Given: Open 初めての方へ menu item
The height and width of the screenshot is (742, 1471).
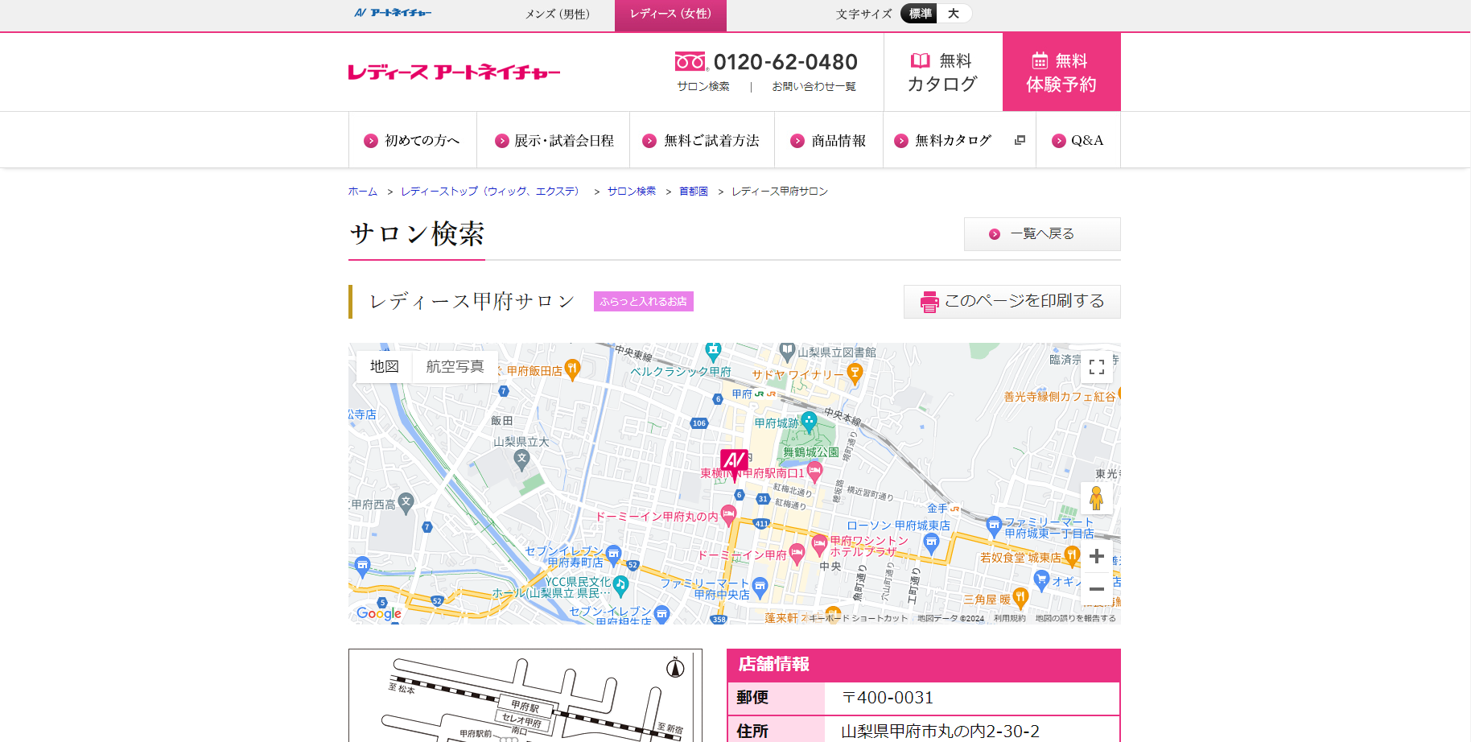Looking at the screenshot, I should [412, 140].
